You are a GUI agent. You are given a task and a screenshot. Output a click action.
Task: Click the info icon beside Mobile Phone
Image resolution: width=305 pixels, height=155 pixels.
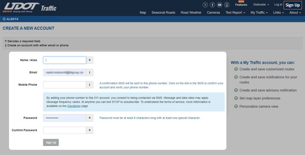tap(89, 85)
